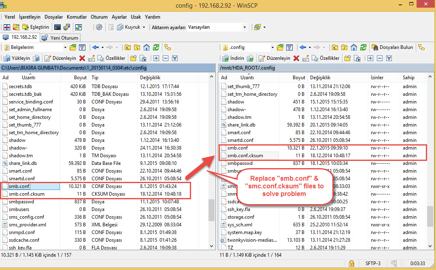Screen dimensions: 436x270
Task: Click local panel scrollbar down arrow
Action: 212,246
